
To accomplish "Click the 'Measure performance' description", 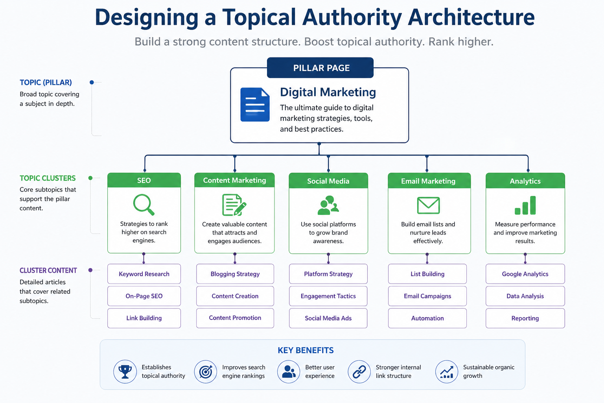I will (x=525, y=233).
